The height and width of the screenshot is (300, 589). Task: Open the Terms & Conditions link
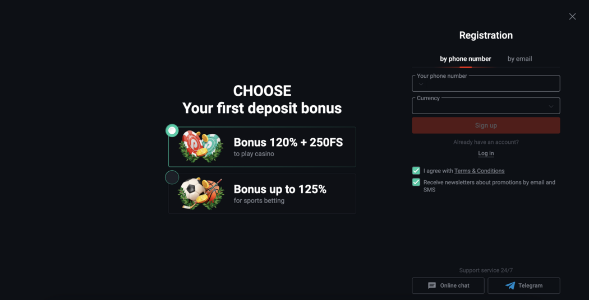(479, 171)
